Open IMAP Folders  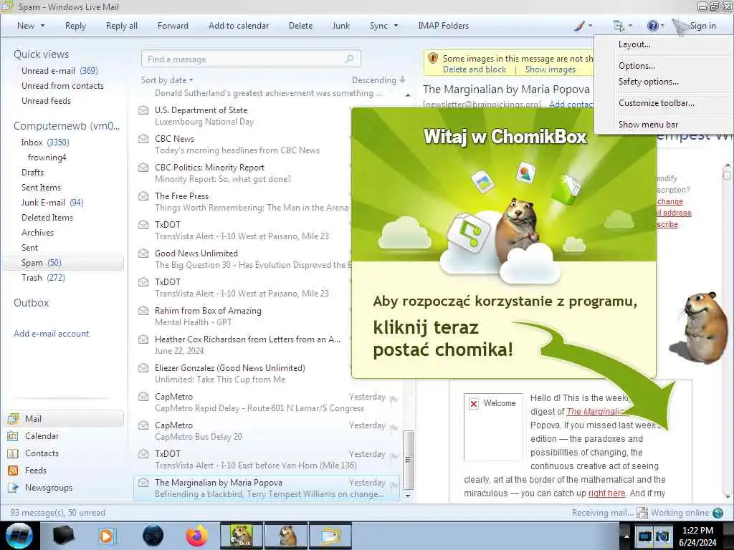[443, 26]
